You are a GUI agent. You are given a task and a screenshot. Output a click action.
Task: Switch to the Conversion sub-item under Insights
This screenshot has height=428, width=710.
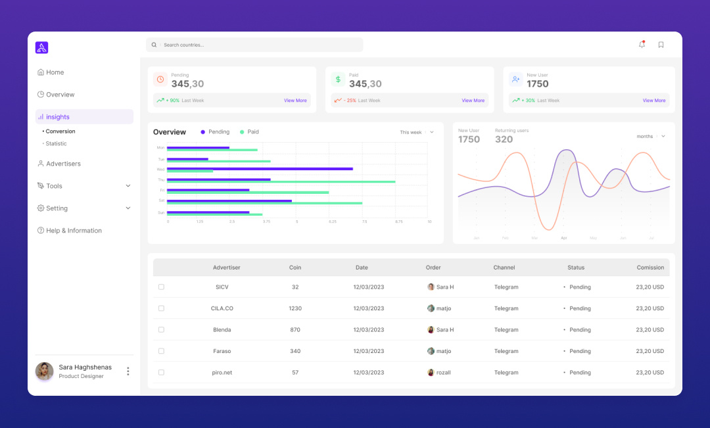[x=59, y=131]
